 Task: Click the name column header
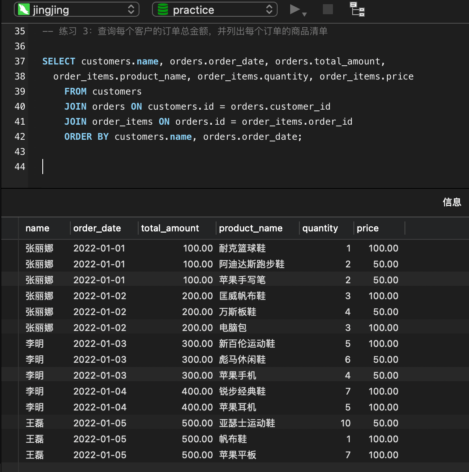pyautogui.click(x=37, y=228)
